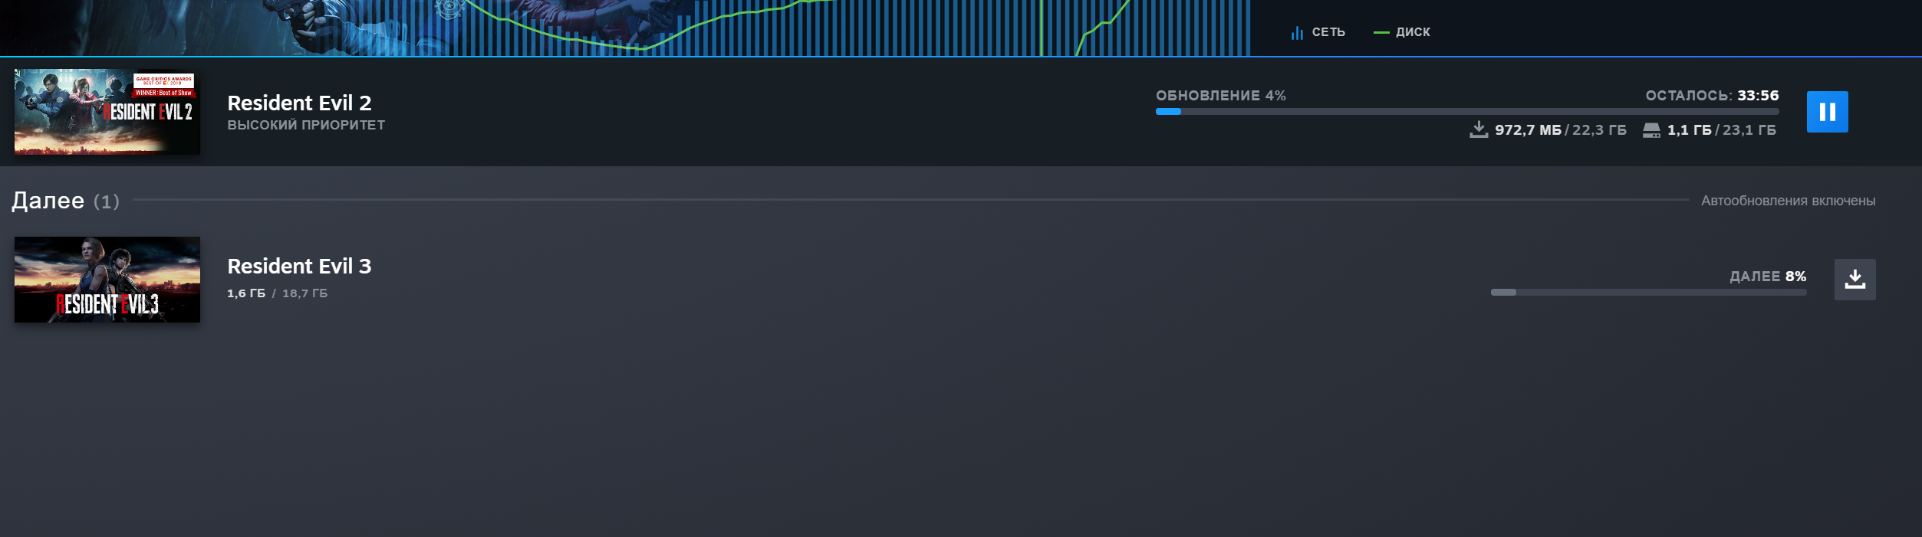Click the ОСТАЛОСЬ 33:56 time remaining
The image size is (1922, 537).
tap(1711, 96)
